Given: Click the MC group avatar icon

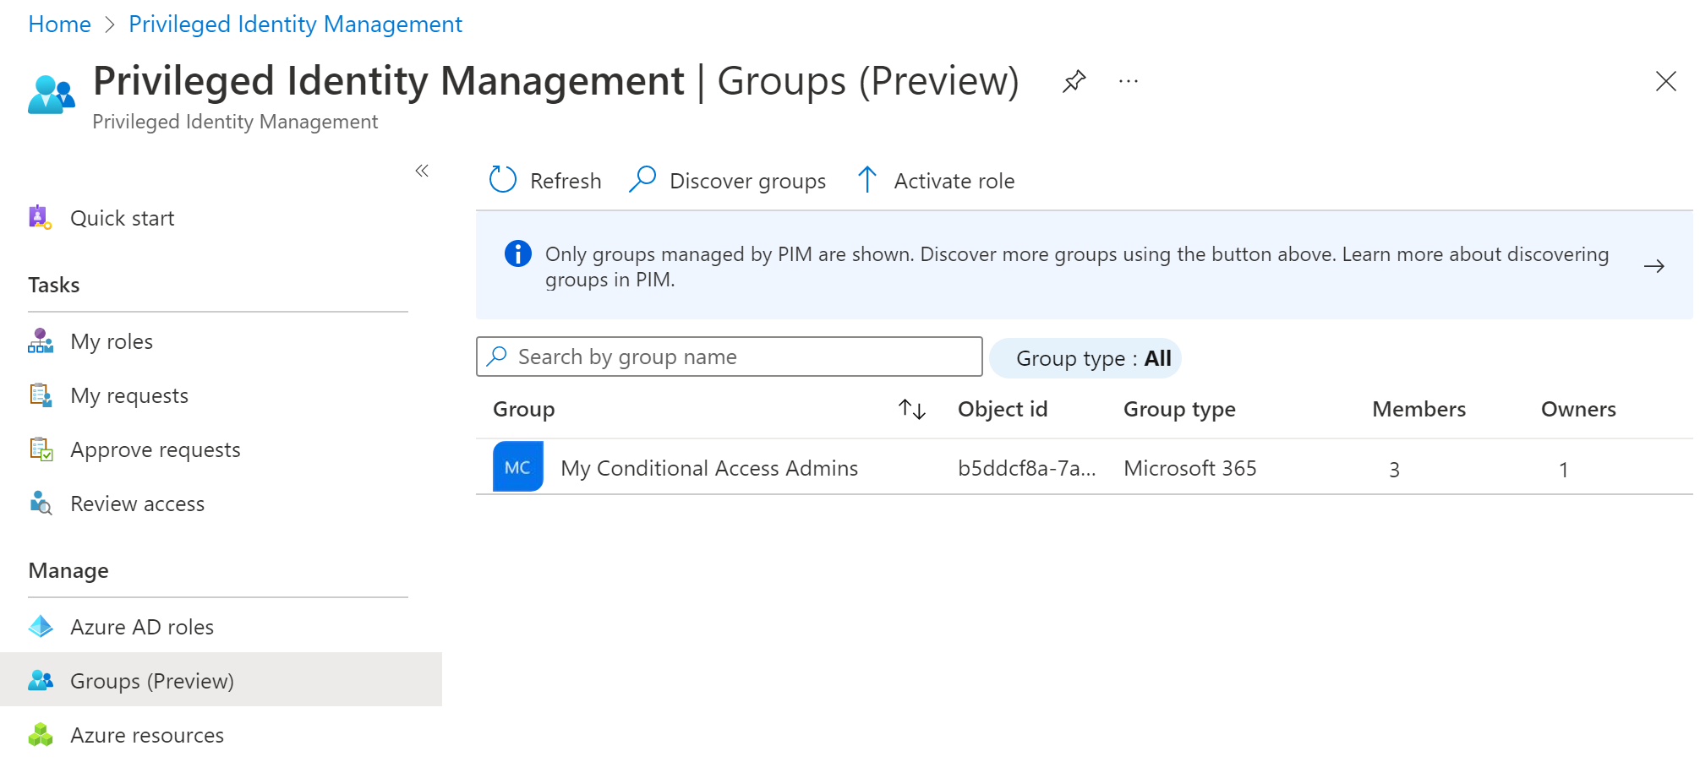Looking at the screenshot, I should click(x=517, y=467).
